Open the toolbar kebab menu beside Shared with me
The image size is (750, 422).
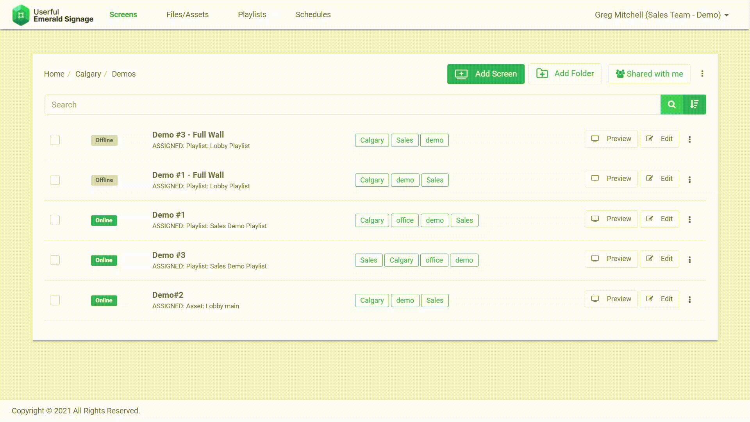coord(702,73)
